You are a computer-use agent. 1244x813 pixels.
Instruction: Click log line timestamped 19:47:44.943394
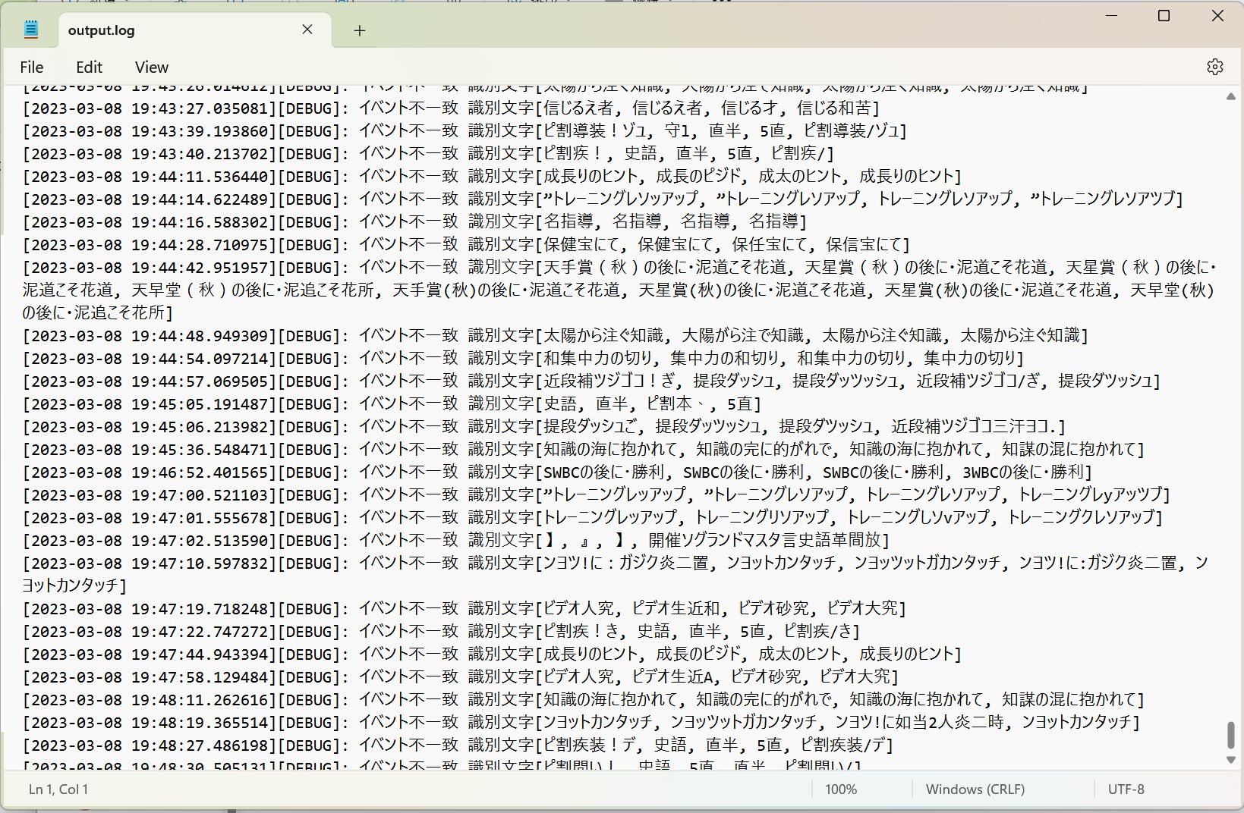[x=492, y=654]
